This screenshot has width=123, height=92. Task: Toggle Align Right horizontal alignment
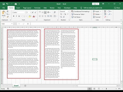tap(45, 16)
